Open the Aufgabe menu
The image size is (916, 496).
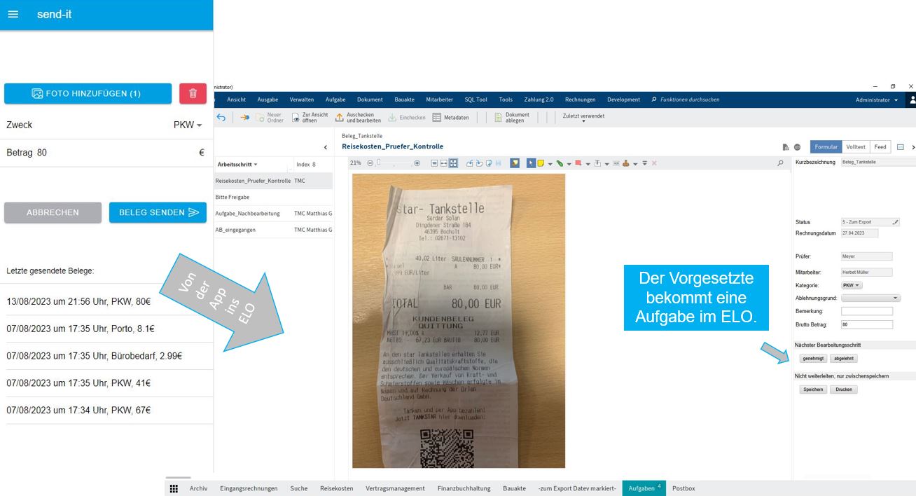point(335,99)
